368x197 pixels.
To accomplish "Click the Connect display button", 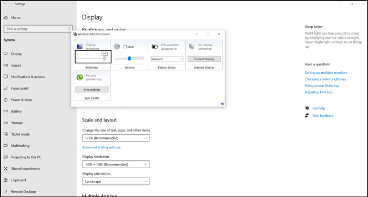I will tap(204, 59).
